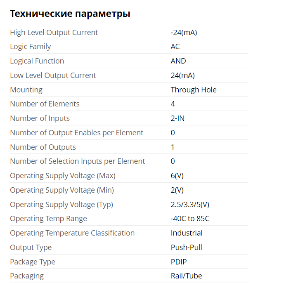Select the "AND" logical function value
Viewport: 298px width, 283px height.
coord(178,61)
